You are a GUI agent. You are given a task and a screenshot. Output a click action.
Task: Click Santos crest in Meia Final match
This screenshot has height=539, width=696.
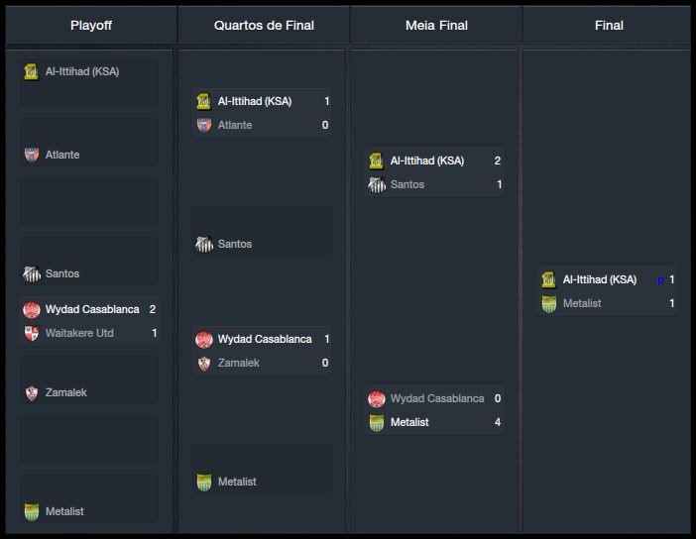pyautogui.click(x=376, y=184)
